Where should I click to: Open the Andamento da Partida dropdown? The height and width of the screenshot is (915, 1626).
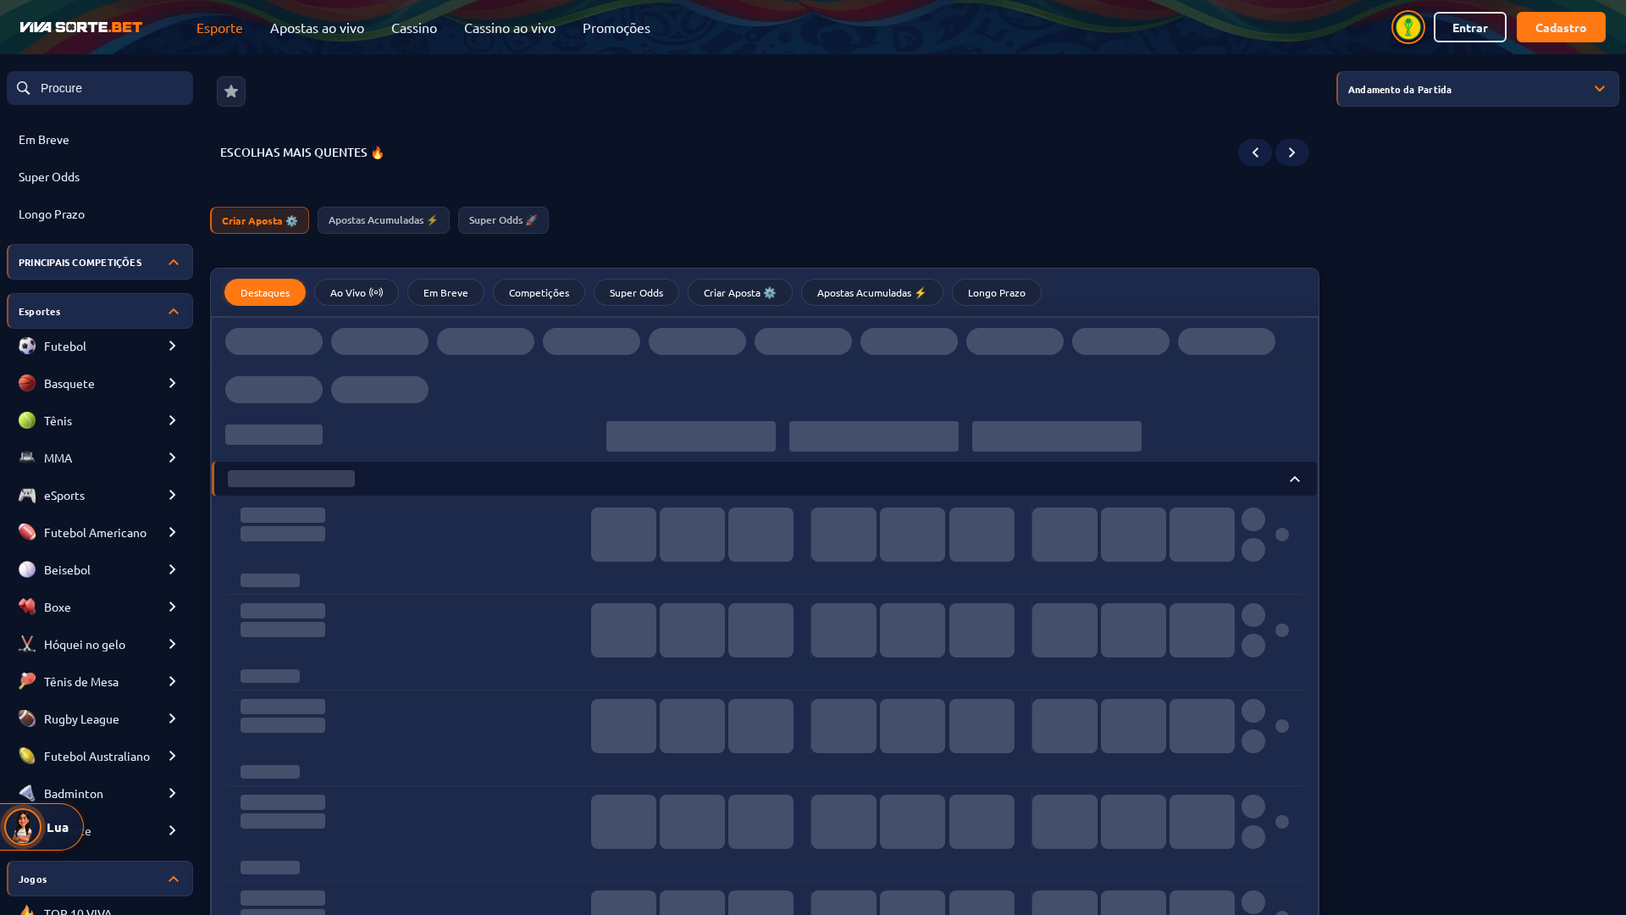click(x=1477, y=89)
